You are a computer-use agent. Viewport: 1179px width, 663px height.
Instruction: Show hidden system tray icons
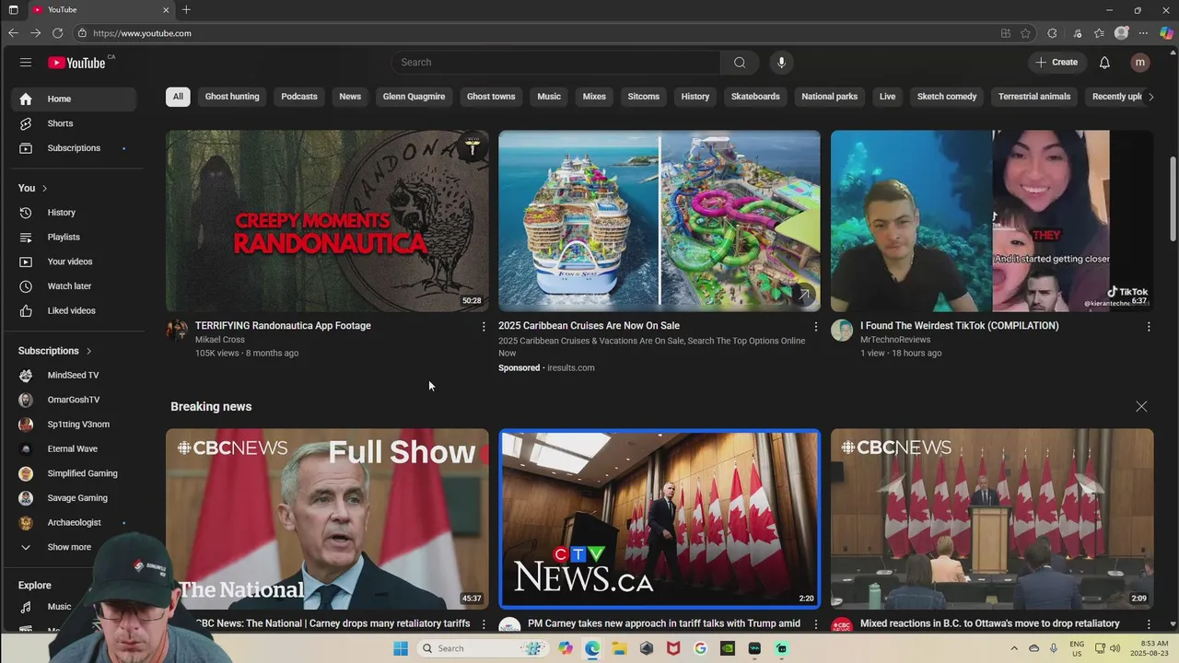tap(1014, 648)
